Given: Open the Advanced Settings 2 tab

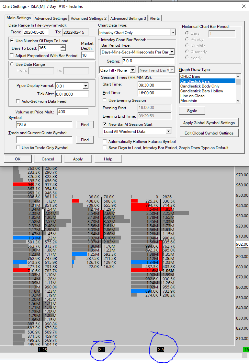Looking at the screenshot, I should click(88, 18).
